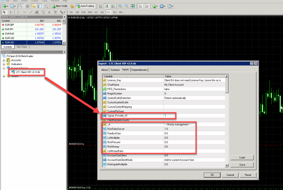Image resolution: width=283 pixels, height=190 pixels.
Task: Toggle the Navigator panel icon
Action: click(33, 6)
